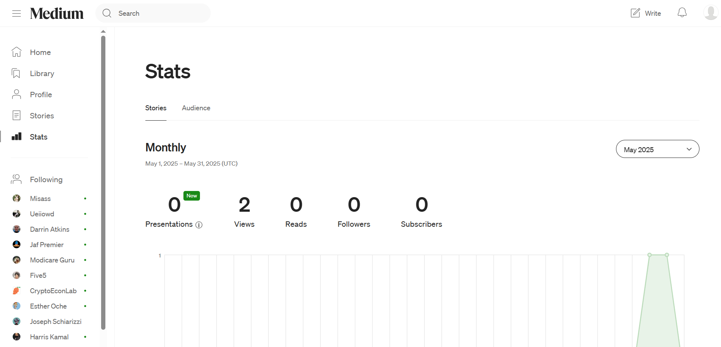
Task: Open the user profile avatar
Action: [711, 13]
